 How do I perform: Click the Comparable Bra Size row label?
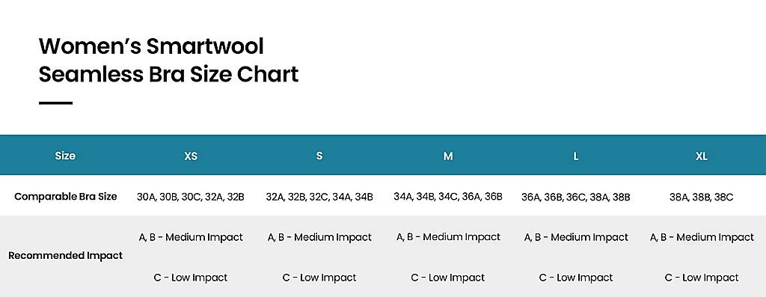click(66, 196)
